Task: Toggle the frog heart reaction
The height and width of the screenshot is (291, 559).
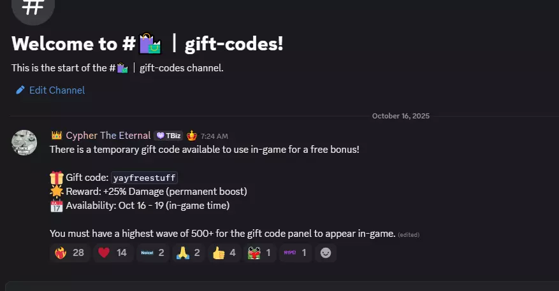Action: pos(259,253)
